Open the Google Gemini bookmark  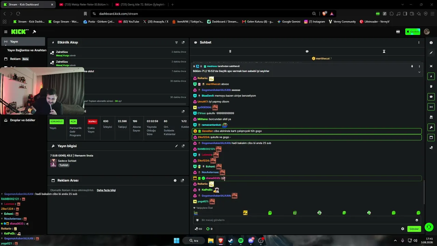(x=289, y=22)
